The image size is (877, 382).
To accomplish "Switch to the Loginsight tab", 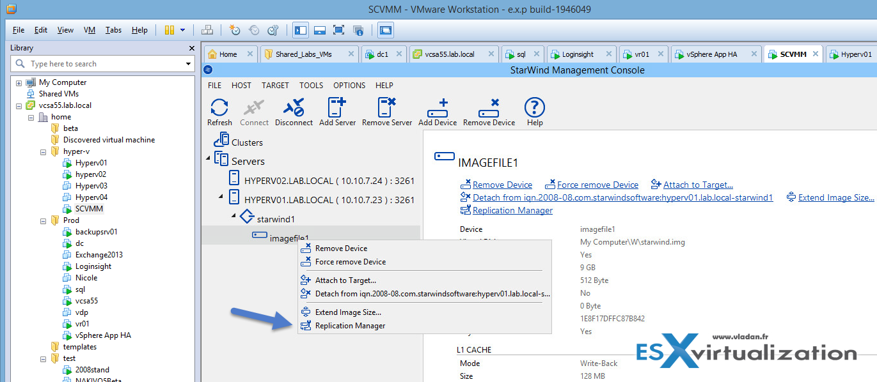I will coord(578,54).
